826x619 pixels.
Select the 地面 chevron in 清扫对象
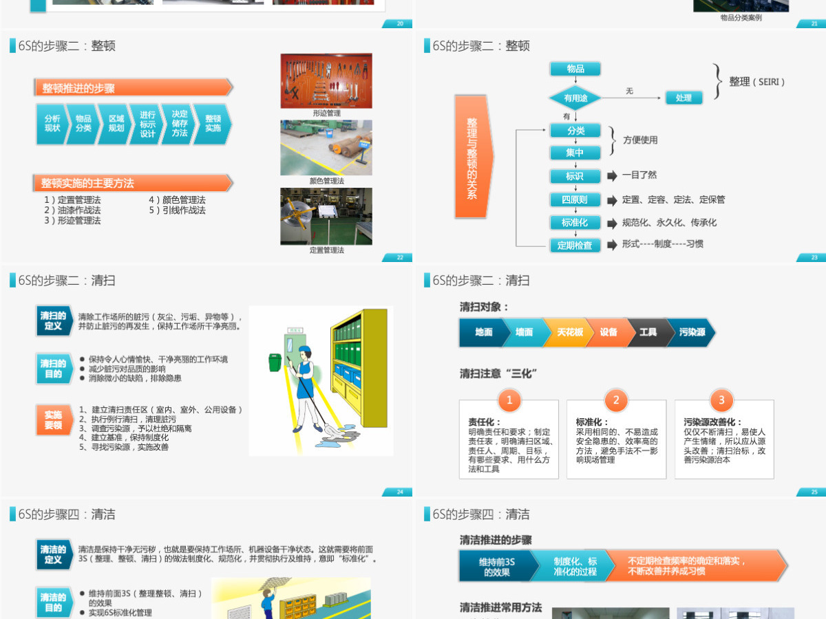click(x=484, y=332)
